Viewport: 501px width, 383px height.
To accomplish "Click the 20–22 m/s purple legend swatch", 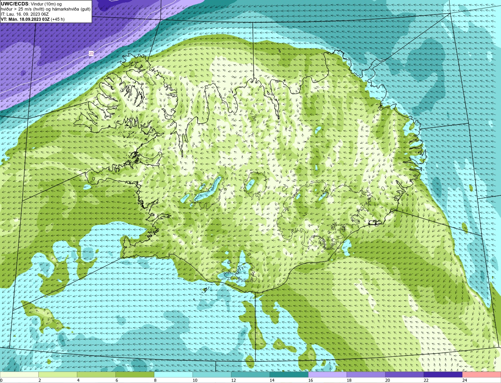I will click(405, 375).
